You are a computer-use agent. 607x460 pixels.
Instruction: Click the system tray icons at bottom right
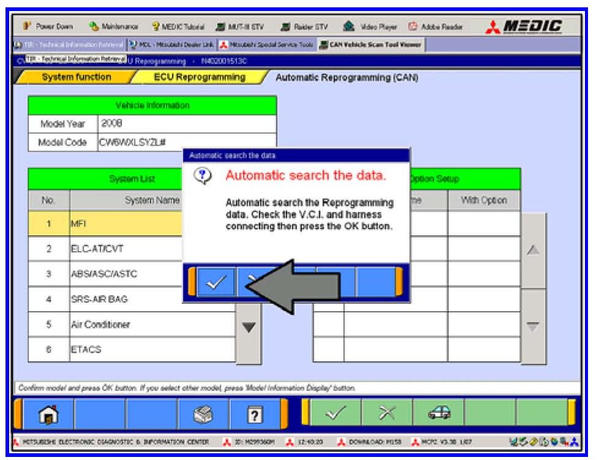(548, 443)
